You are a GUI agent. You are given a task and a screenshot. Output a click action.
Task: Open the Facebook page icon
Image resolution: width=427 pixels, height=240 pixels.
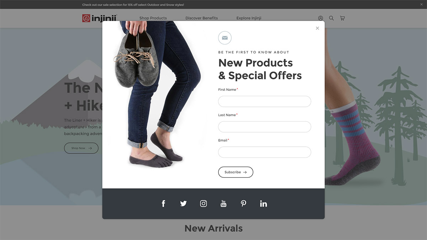(163, 204)
